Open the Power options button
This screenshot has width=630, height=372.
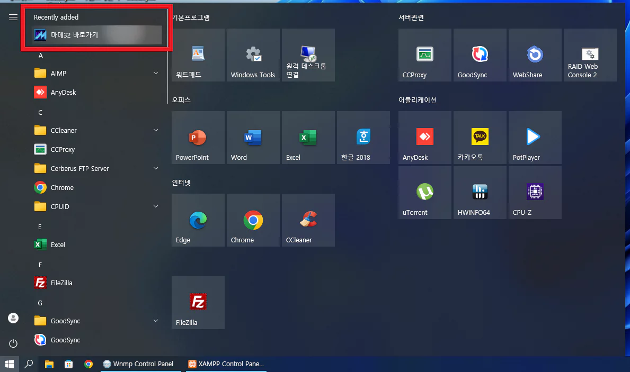(x=13, y=343)
